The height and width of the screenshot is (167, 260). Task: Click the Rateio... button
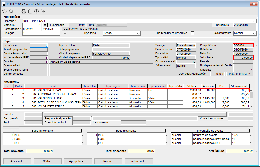click(108, 161)
